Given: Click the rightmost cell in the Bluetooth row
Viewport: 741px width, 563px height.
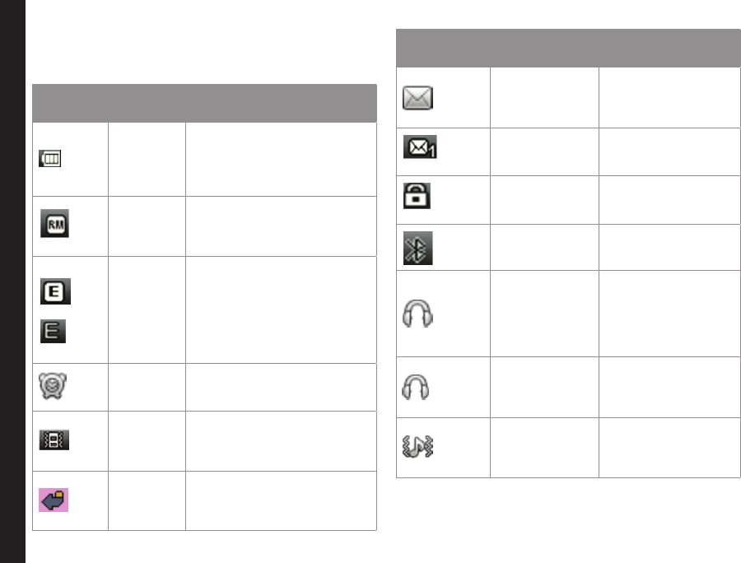Looking at the screenshot, I should coord(669,248).
